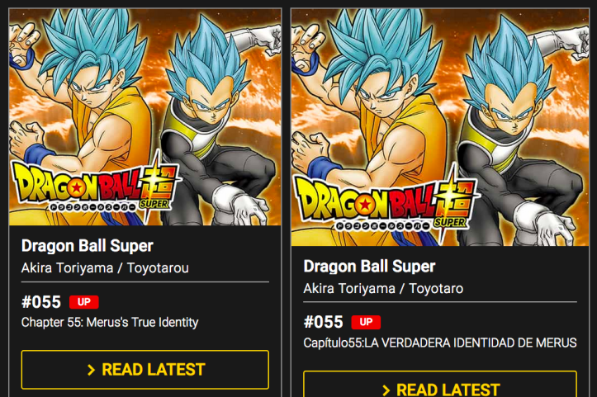This screenshot has width=597, height=397.
Task: Click chevron arrow in left READ LATEST button
Action: coord(91,370)
